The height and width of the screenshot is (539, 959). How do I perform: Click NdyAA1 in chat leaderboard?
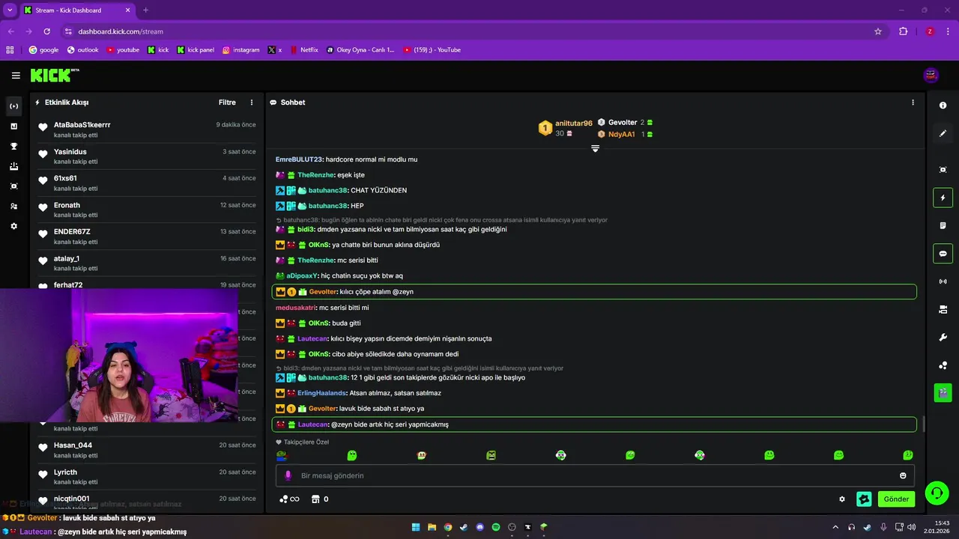[x=621, y=134]
